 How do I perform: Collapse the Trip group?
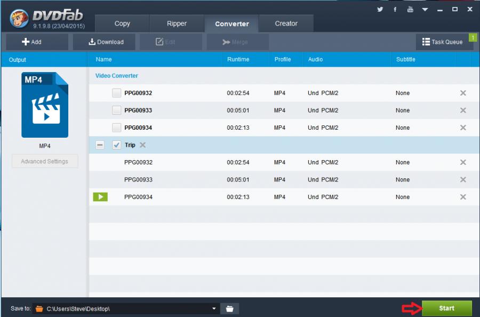[100, 145]
